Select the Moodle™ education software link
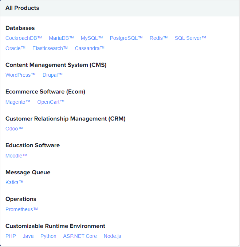This screenshot has height=247, width=240. 16,156
